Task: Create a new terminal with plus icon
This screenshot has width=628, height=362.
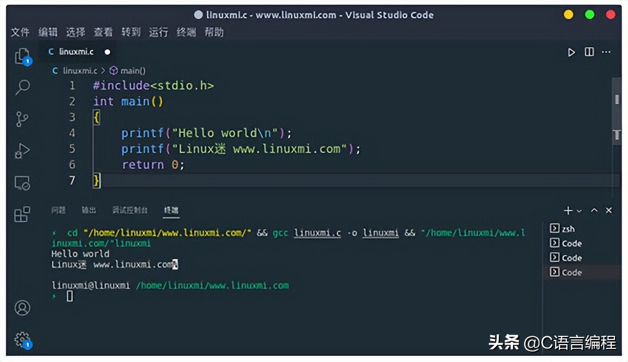Action: pos(568,210)
